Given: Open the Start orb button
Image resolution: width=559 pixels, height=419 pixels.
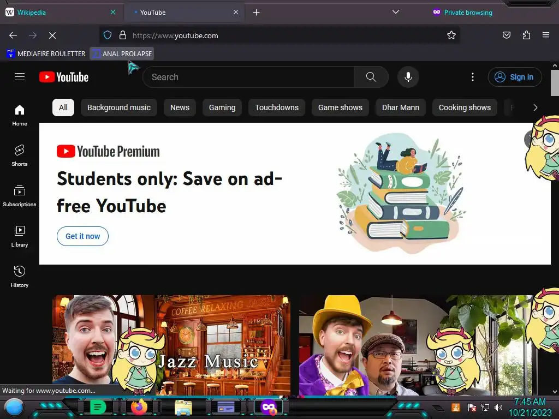Looking at the screenshot, I should point(14,407).
